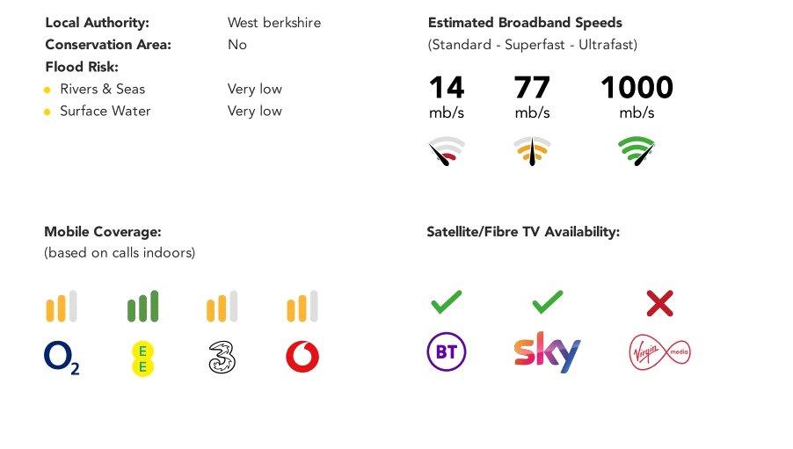Viewport: 793px width, 449px height.
Task: Click the O2 network logo
Action: (62, 358)
